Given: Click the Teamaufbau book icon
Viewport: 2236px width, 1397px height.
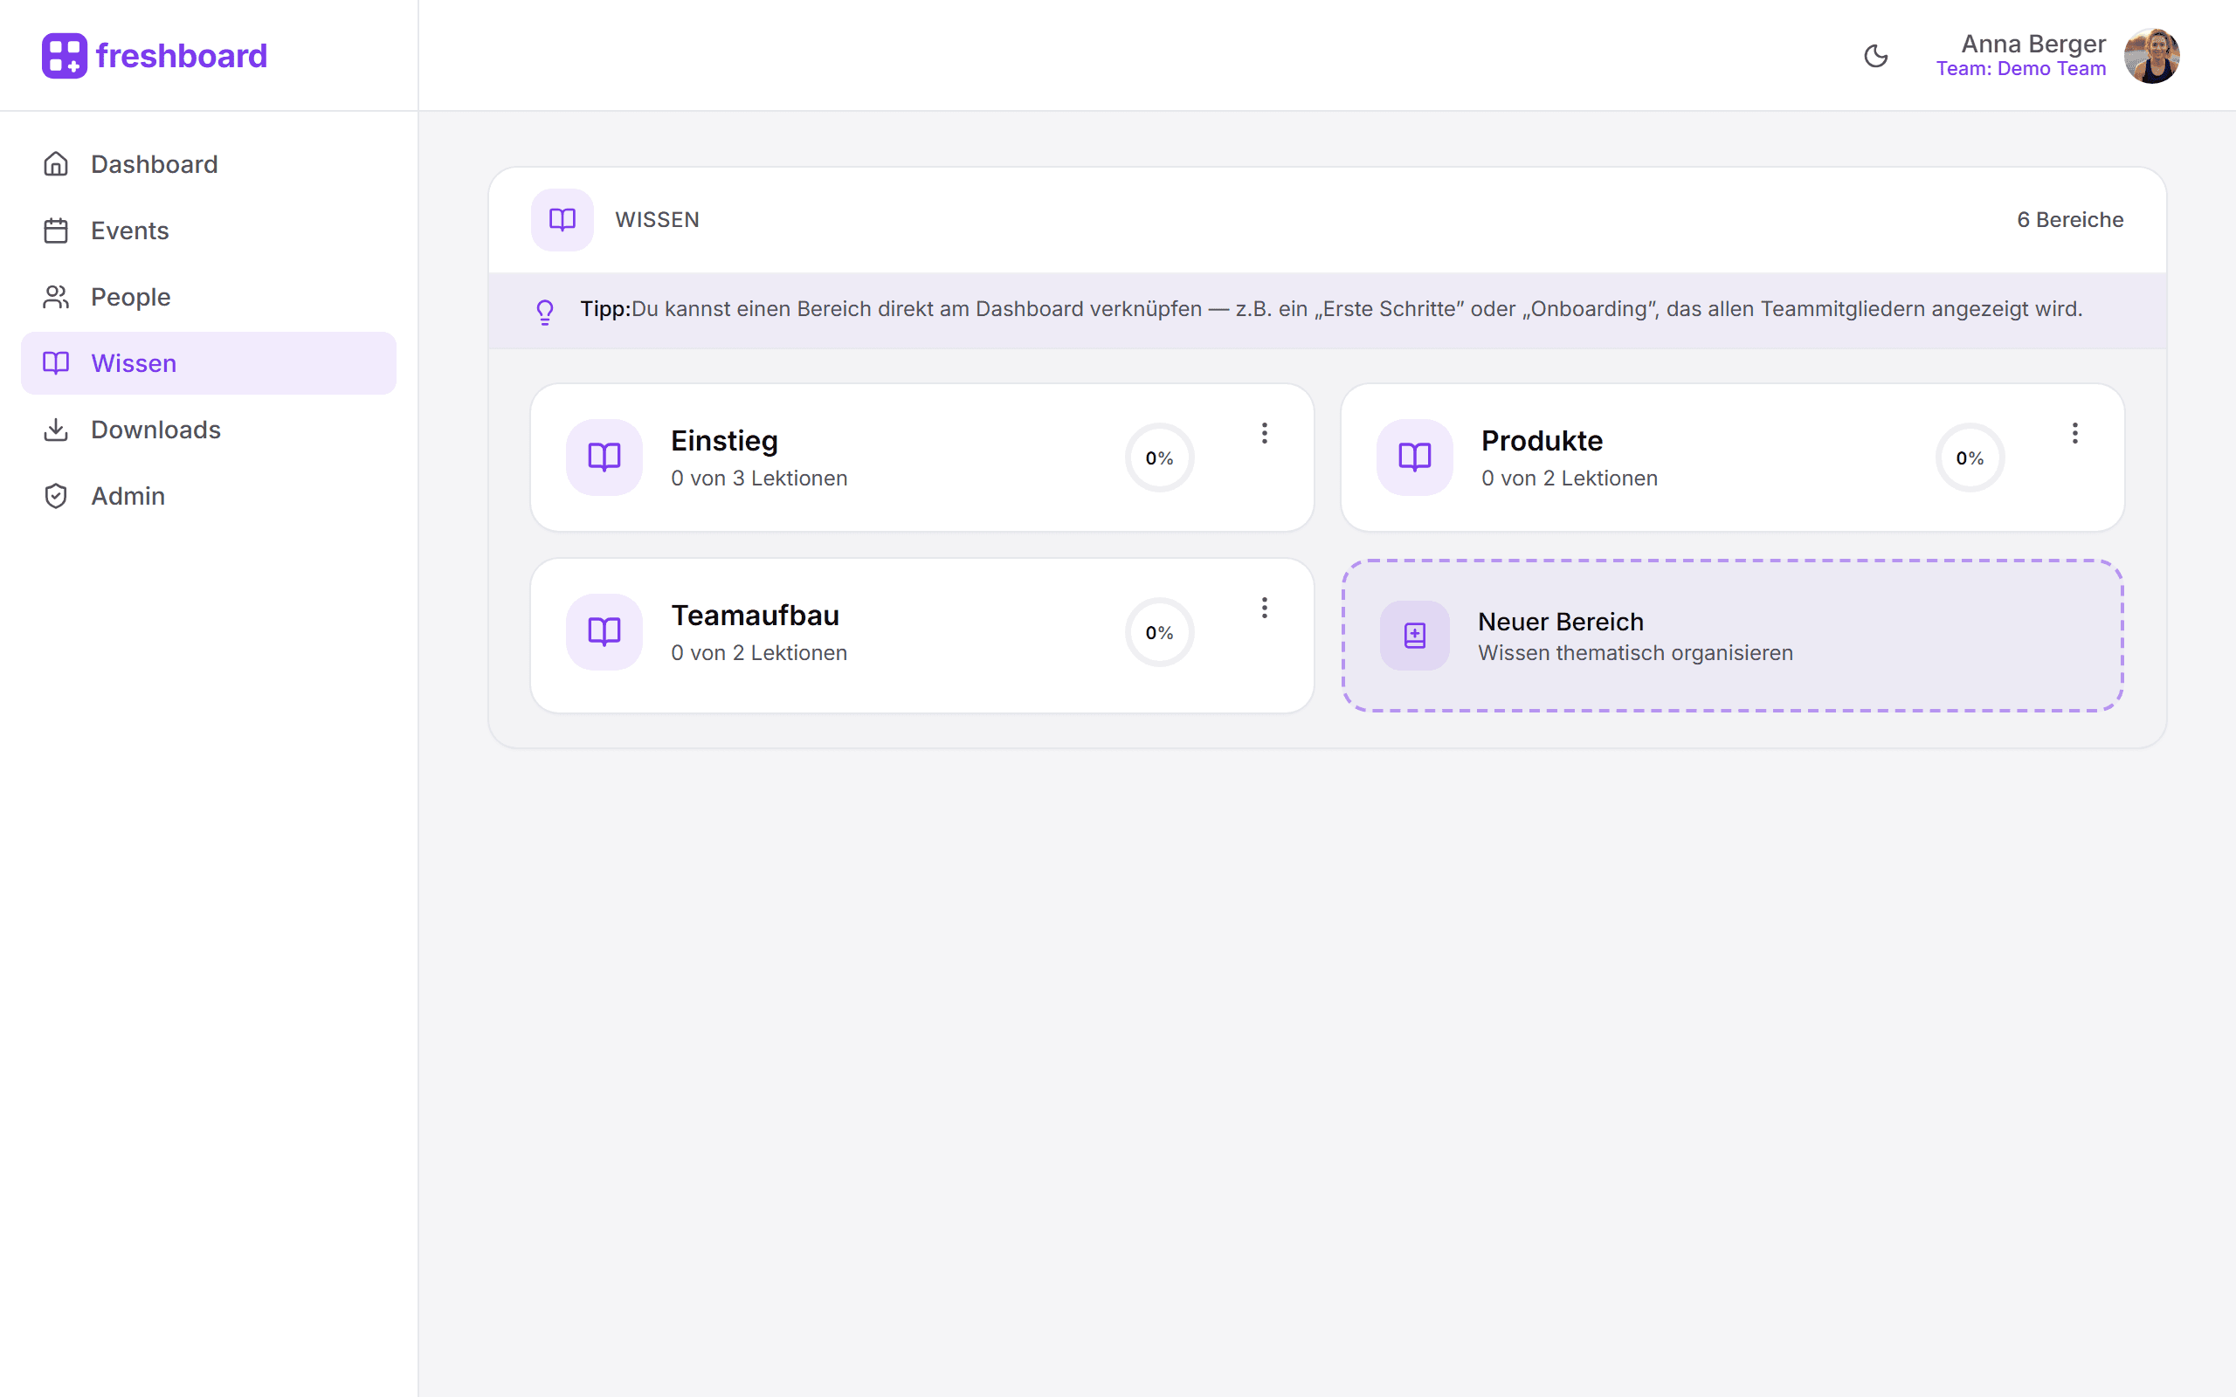Looking at the screenshot, I should tap(604, 632).
